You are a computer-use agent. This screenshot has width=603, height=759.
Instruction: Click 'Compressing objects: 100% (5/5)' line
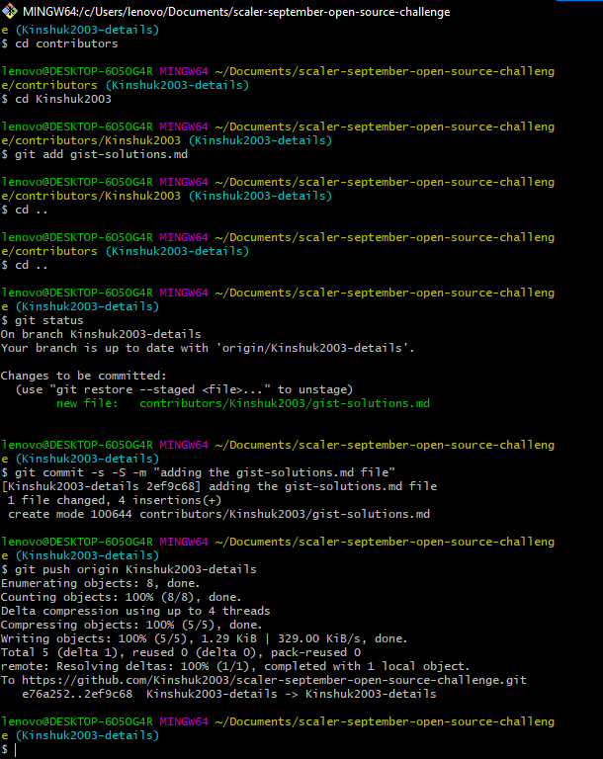tap(131, 625)
